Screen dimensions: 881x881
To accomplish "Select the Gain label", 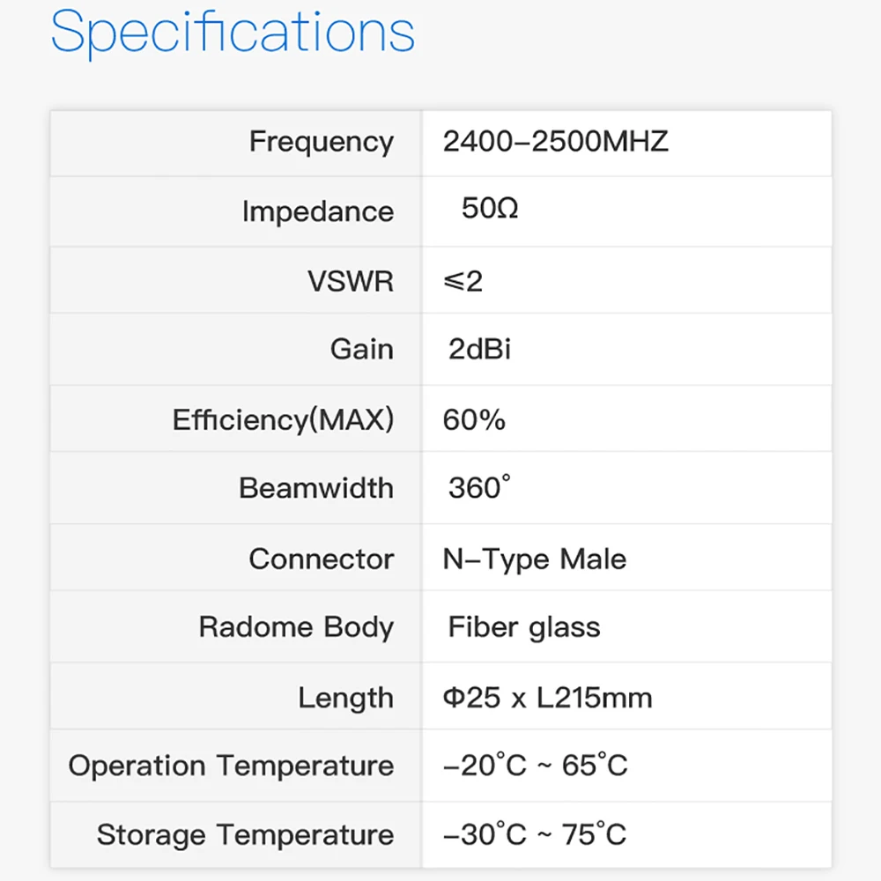I will click(x=361, y=350).
